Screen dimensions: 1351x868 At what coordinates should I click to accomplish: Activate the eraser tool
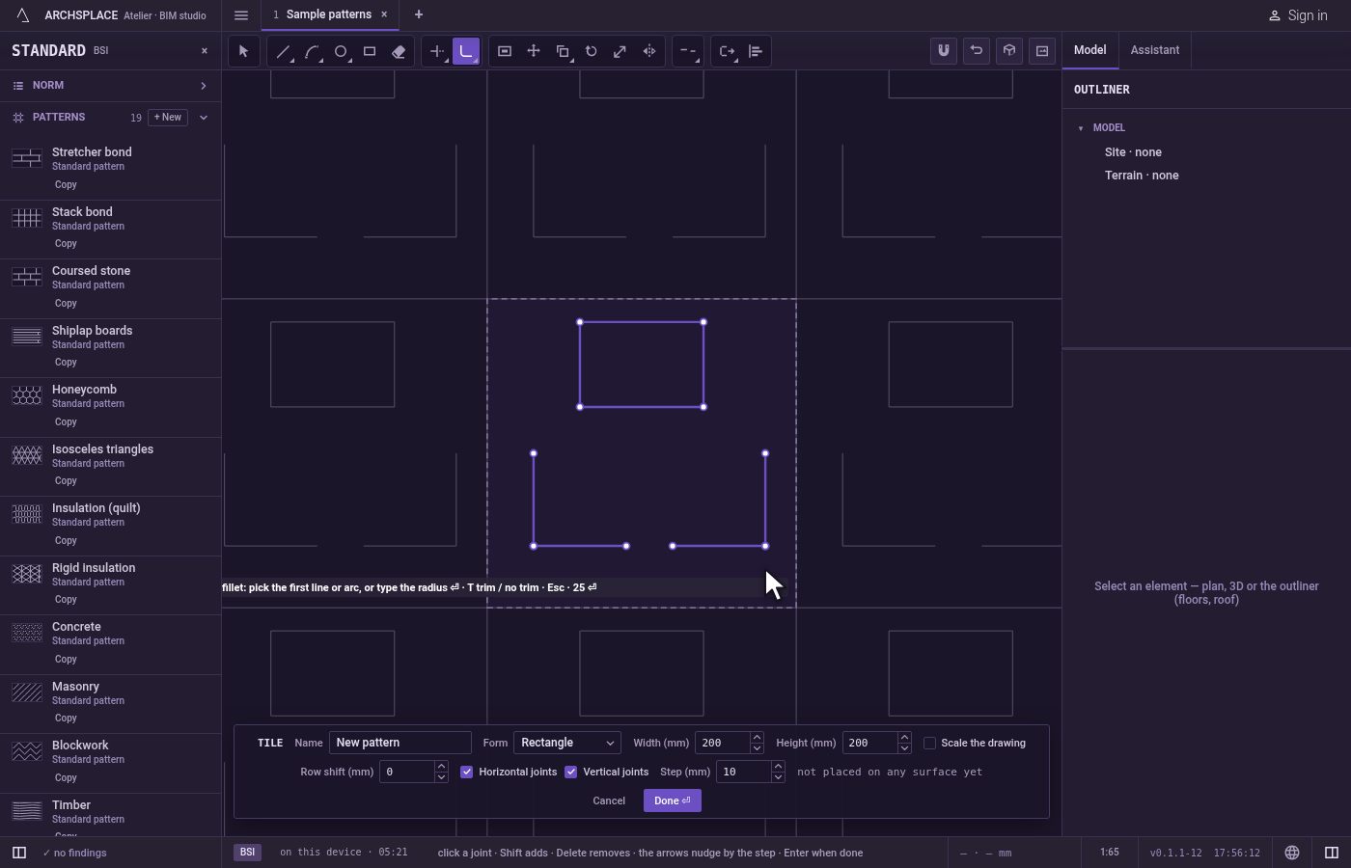399,51
